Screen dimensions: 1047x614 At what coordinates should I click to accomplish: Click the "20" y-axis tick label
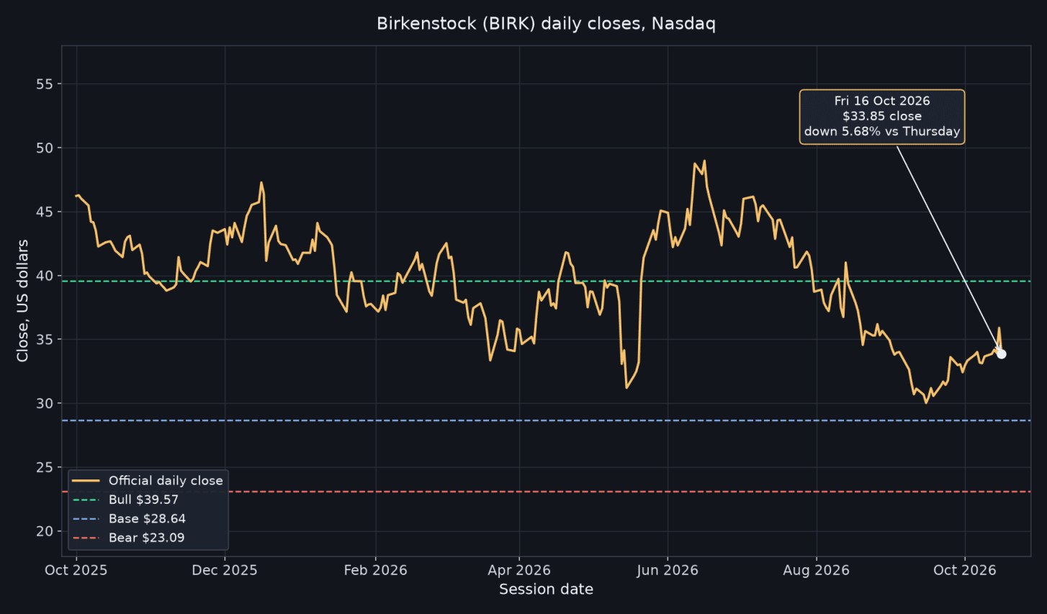(45, 531)
